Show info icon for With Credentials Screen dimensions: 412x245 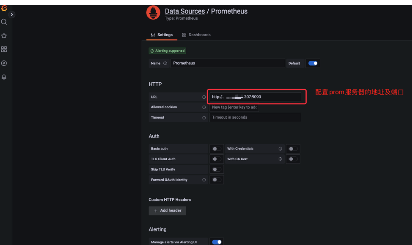280,149
